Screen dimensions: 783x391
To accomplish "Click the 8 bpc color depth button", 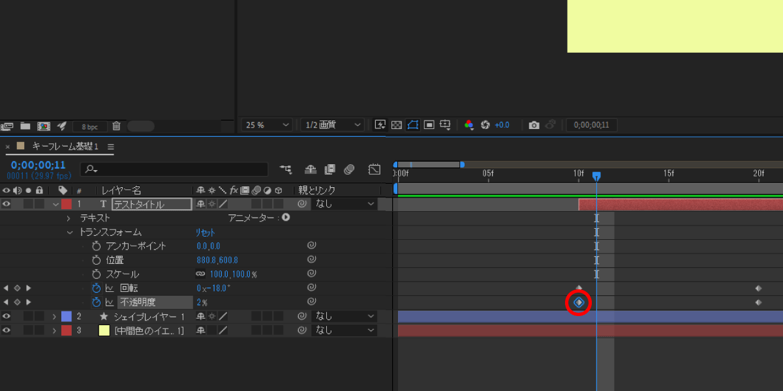I will [89, 126].
